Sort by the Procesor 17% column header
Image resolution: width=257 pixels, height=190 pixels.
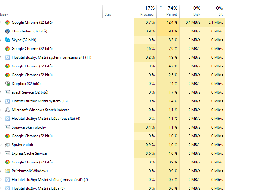pyautogui.click(x=145, y=12)
